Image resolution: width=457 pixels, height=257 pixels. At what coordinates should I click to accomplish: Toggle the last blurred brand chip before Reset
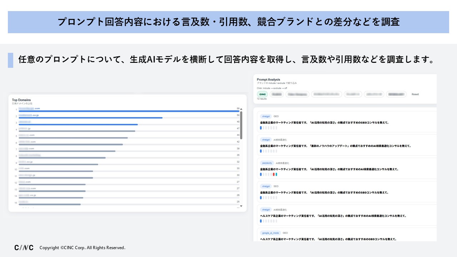(397, 94)
